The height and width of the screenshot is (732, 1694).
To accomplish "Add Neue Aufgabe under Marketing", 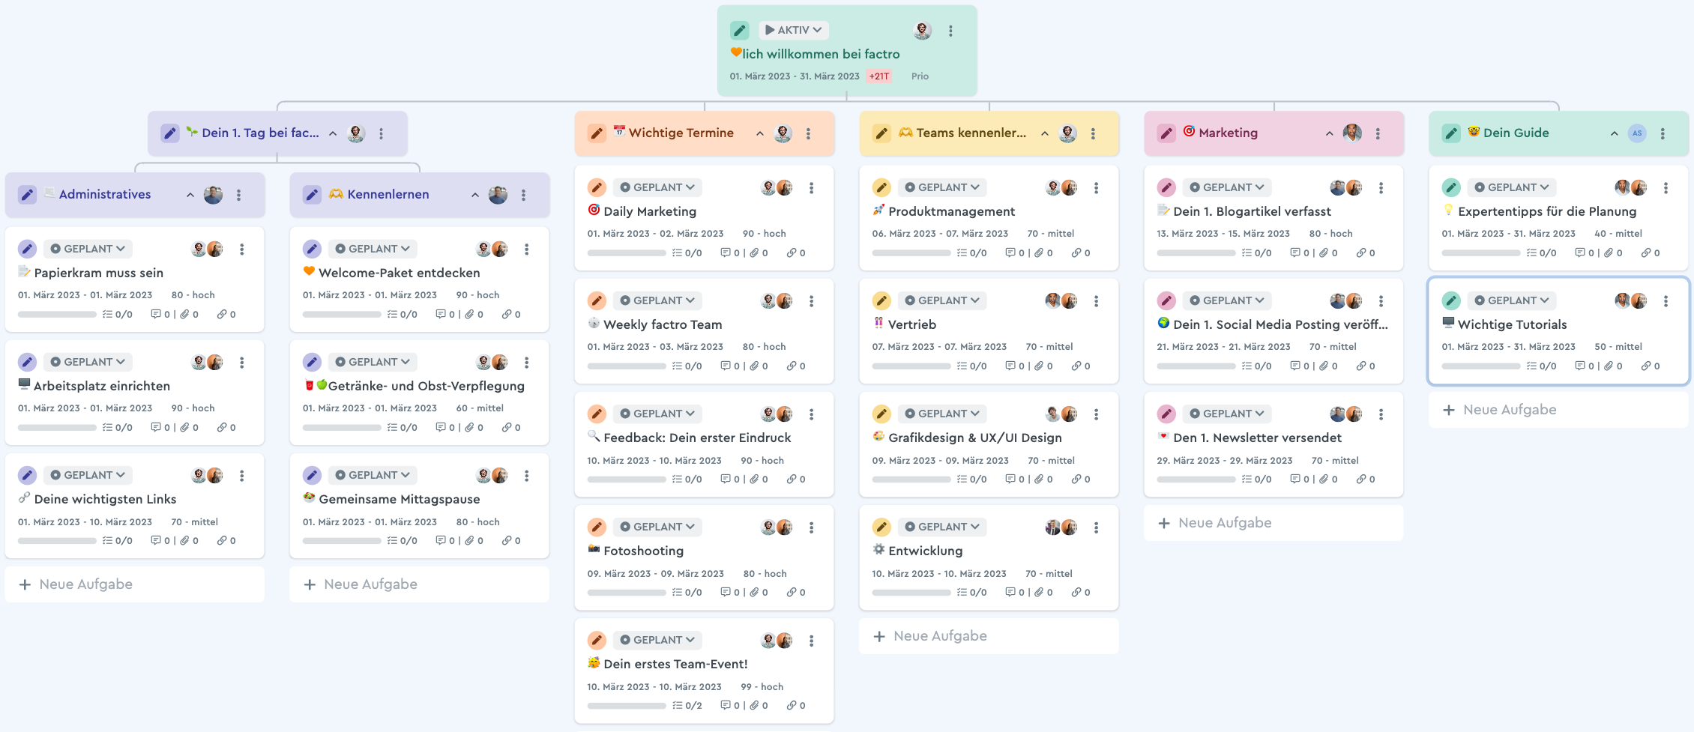I will point(1274,523).
